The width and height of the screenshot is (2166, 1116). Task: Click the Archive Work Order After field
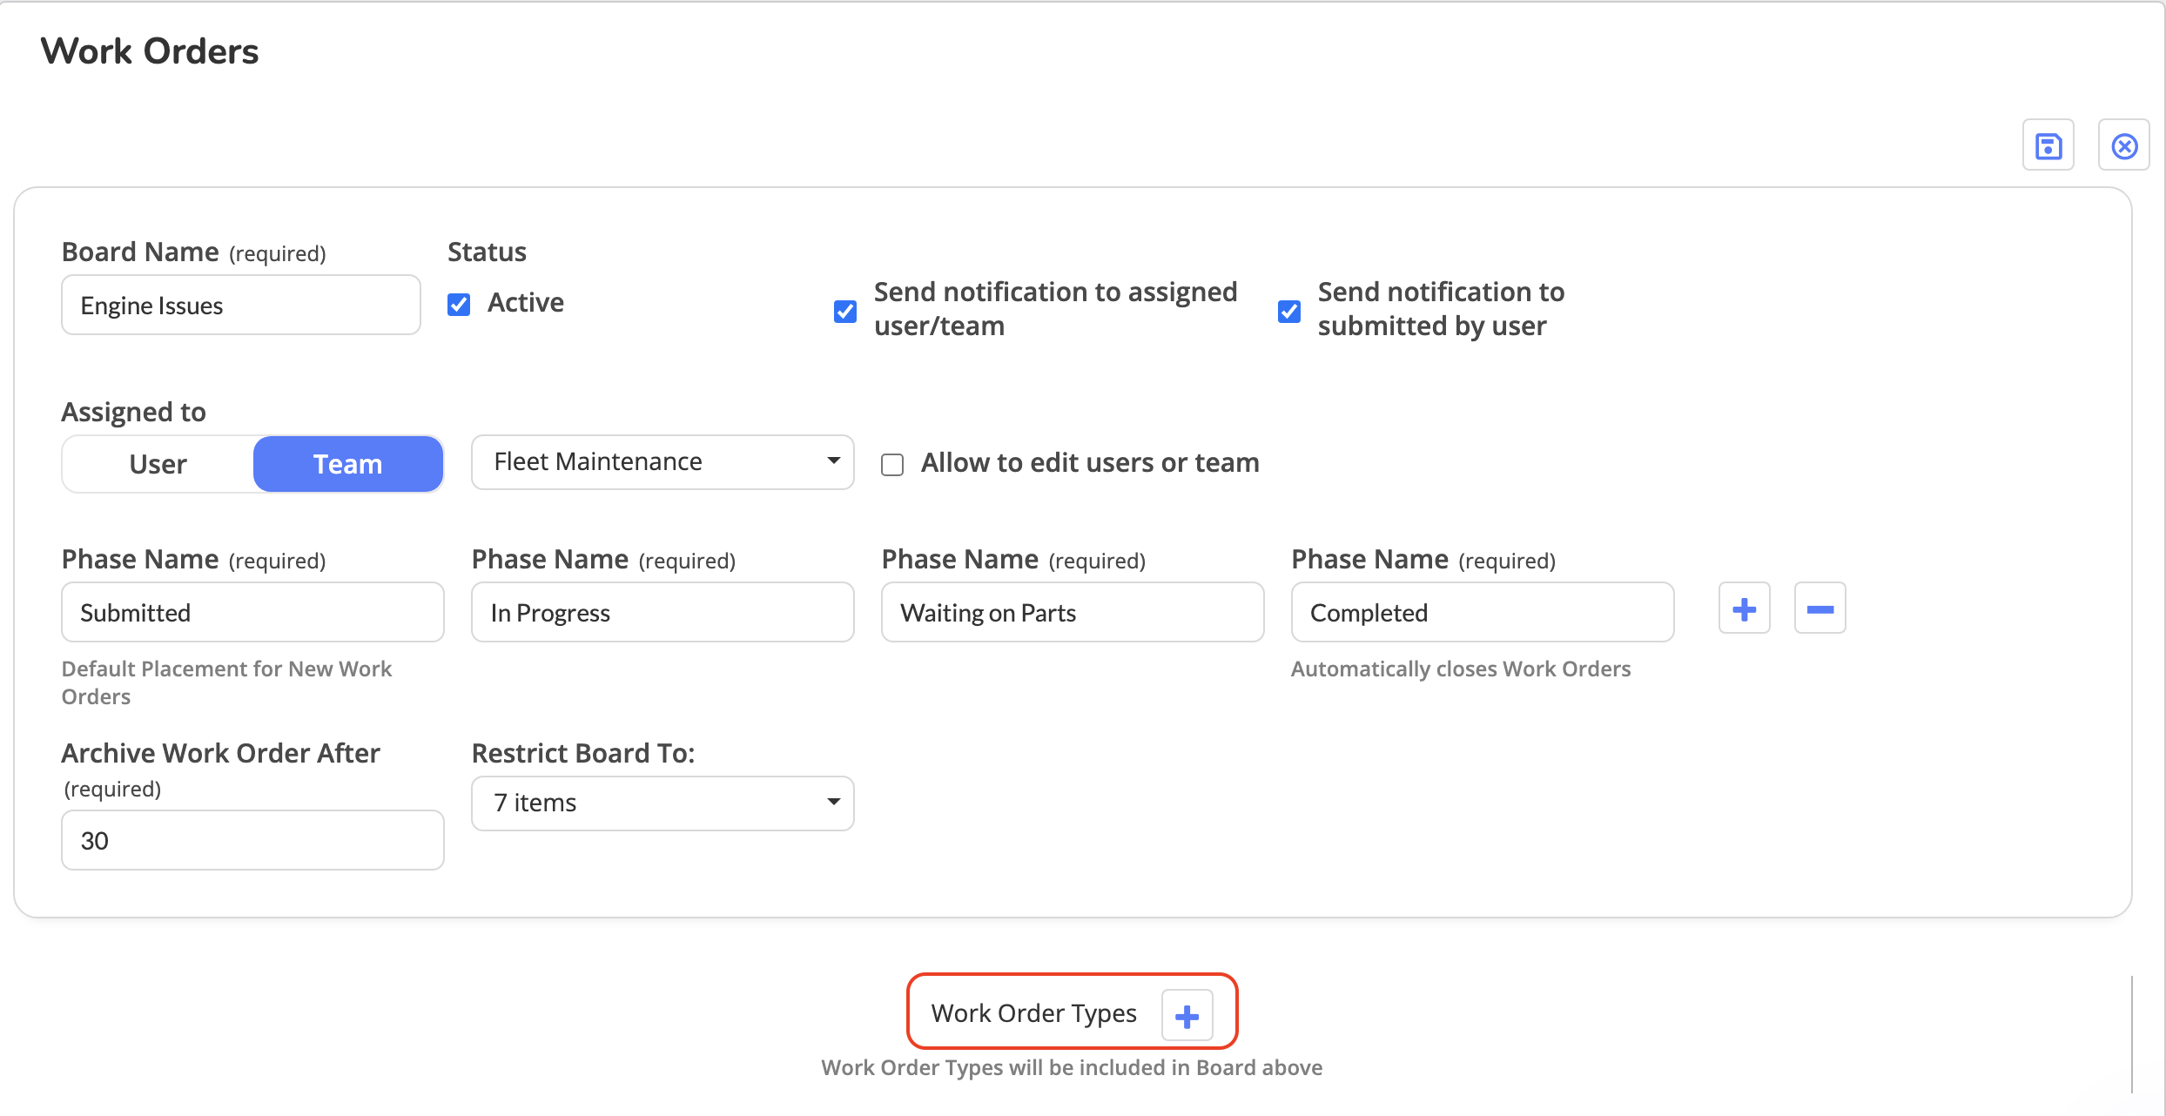[252, 840]
